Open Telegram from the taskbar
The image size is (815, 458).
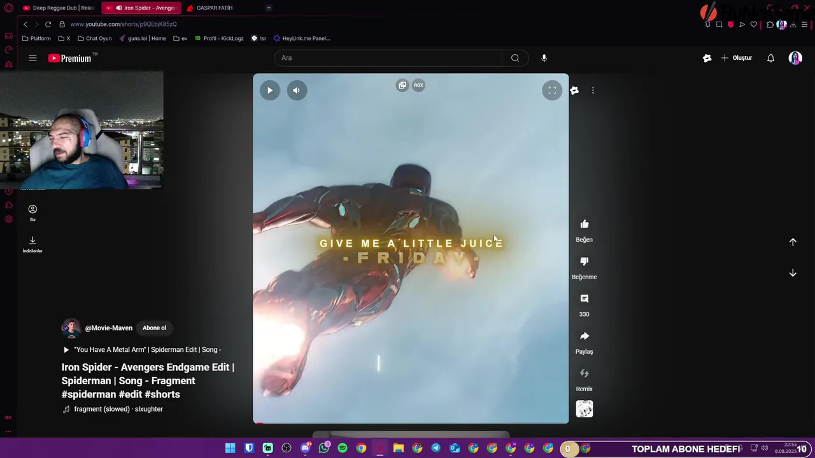coord(436,448)
